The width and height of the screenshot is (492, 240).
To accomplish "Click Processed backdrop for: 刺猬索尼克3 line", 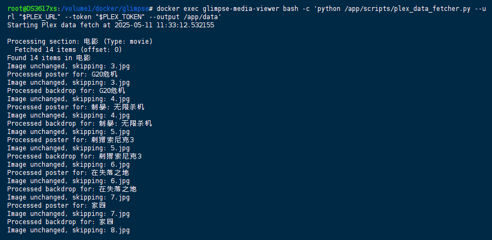I will coord(74,156).
